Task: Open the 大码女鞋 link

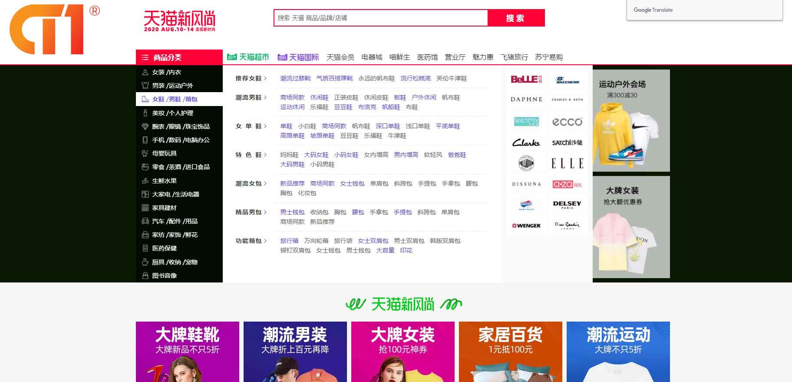Action: coord(316,155)
